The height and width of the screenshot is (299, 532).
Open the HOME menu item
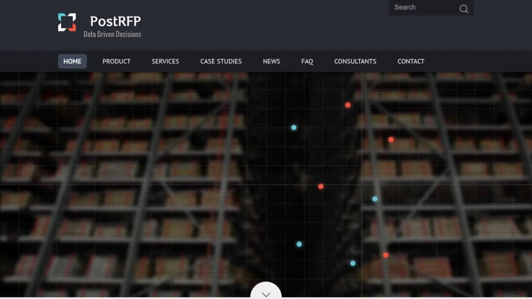(x=72, y=61)
